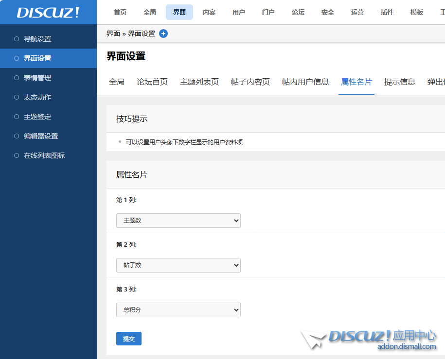Screen dimensions: 445x359
Task: Expand the 第 2 列 dropdown (帖子数)
Action: pos(178,265)
